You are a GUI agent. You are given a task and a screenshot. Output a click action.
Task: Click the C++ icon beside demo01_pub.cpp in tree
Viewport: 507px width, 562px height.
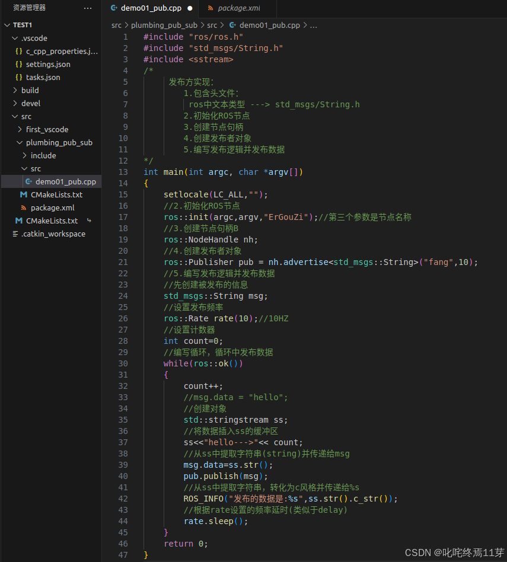[x=28, y=182]
